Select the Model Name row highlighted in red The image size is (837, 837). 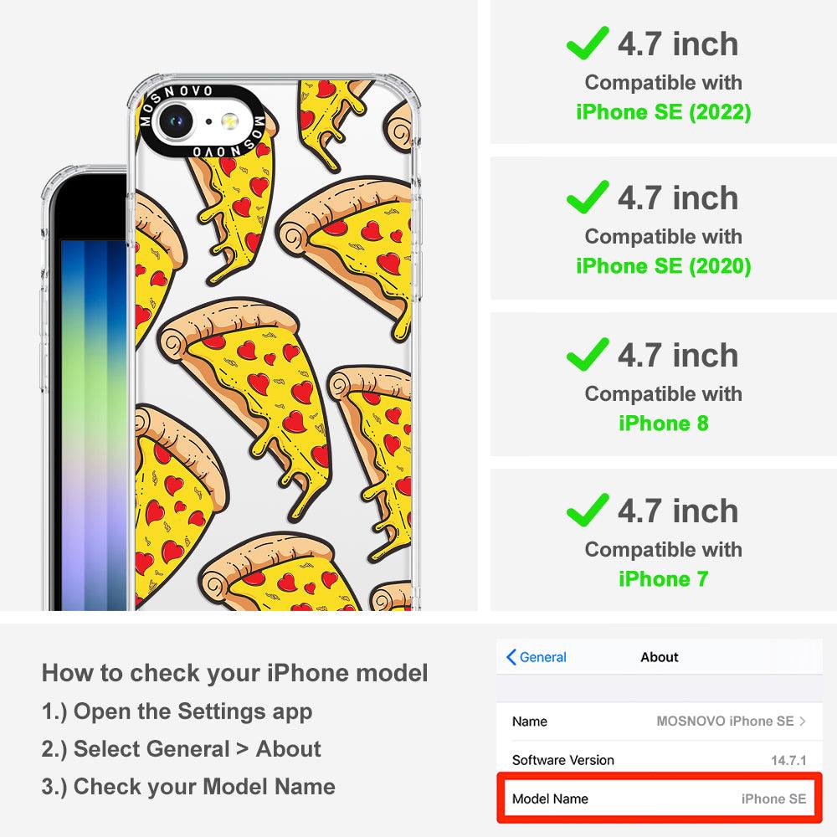[x=660, y=798]
